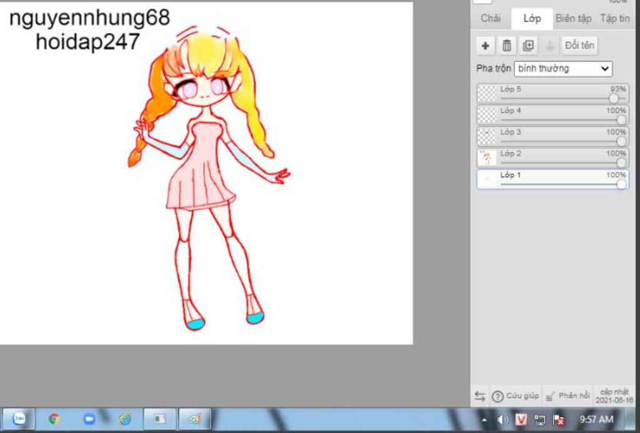Select layer Lớp 3
Viewport: 640px width, 433px height.
click(x=552, y=137)
